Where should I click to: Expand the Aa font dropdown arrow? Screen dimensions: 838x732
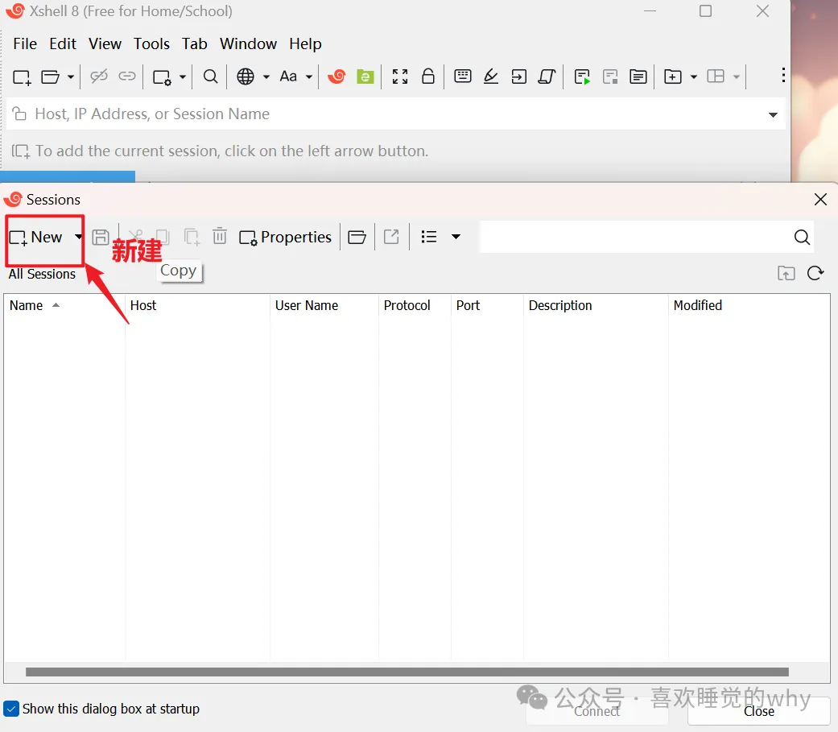pyautogui.click(x=309, y=77)
